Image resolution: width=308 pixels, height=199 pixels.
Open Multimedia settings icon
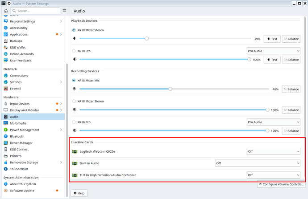[x=6, y=123]
